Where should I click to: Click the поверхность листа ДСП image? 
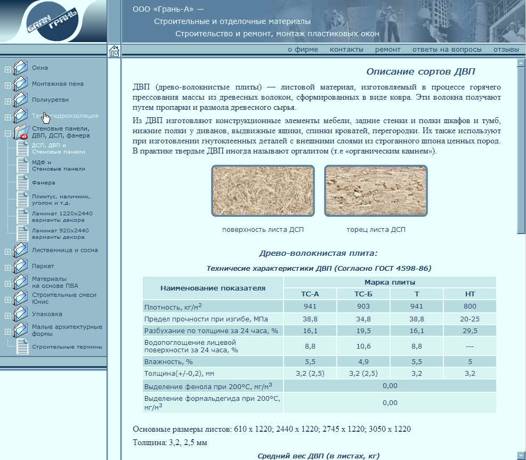tap(263, 191)
